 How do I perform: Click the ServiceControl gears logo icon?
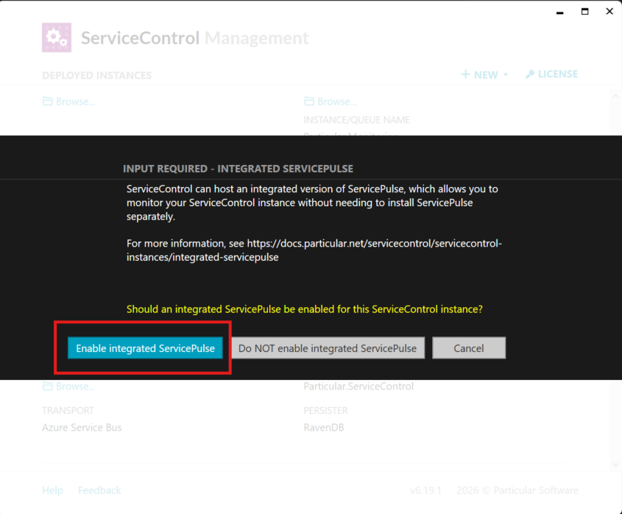tap(57, 38)
